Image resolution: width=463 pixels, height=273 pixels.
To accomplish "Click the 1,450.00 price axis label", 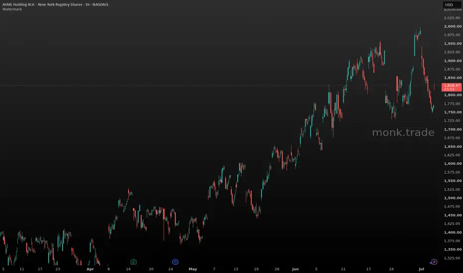I will click(453, 215).
